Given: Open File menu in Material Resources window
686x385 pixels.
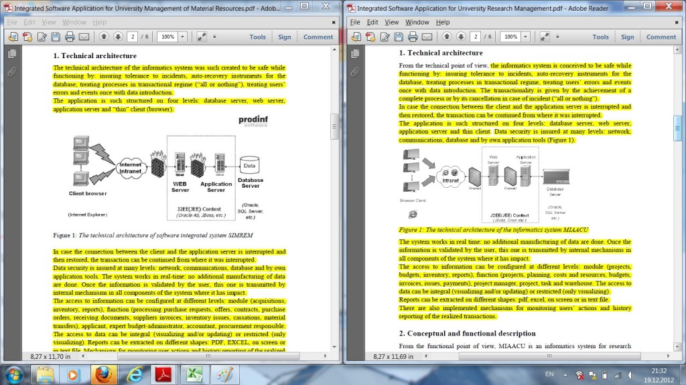Looking at the screenshot, I should [12, 22].
